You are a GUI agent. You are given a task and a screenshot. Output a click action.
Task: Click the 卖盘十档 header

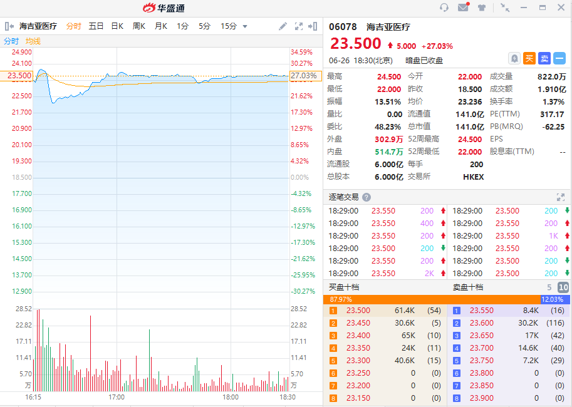pyautogui.click(x=468, y=287)
